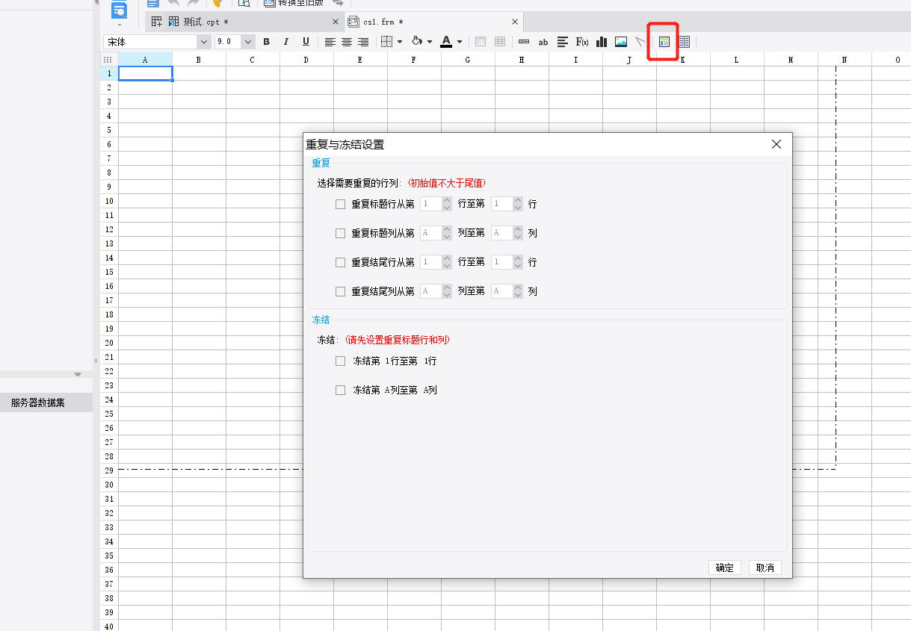Click the 确定 button

(724, 568)
